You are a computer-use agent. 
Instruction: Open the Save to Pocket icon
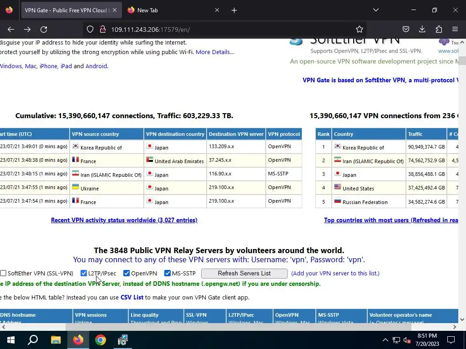tap(405, 29)
